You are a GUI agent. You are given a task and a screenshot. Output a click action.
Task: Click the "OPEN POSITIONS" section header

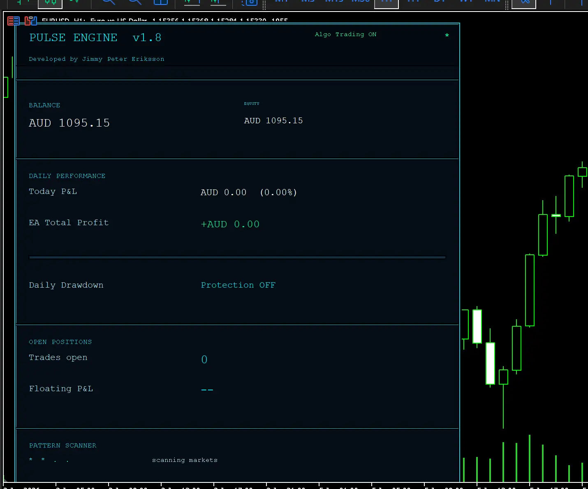pyautogui.click(x=60, y=342)
